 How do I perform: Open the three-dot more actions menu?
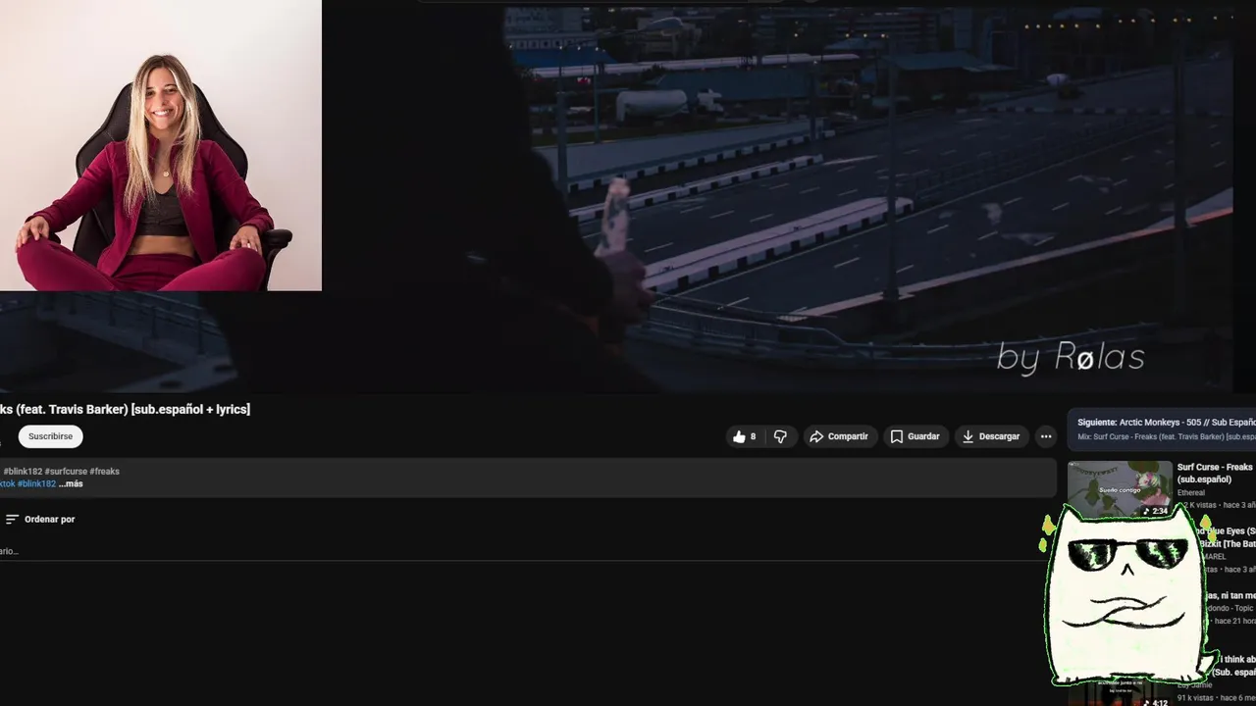(1046, 436)
